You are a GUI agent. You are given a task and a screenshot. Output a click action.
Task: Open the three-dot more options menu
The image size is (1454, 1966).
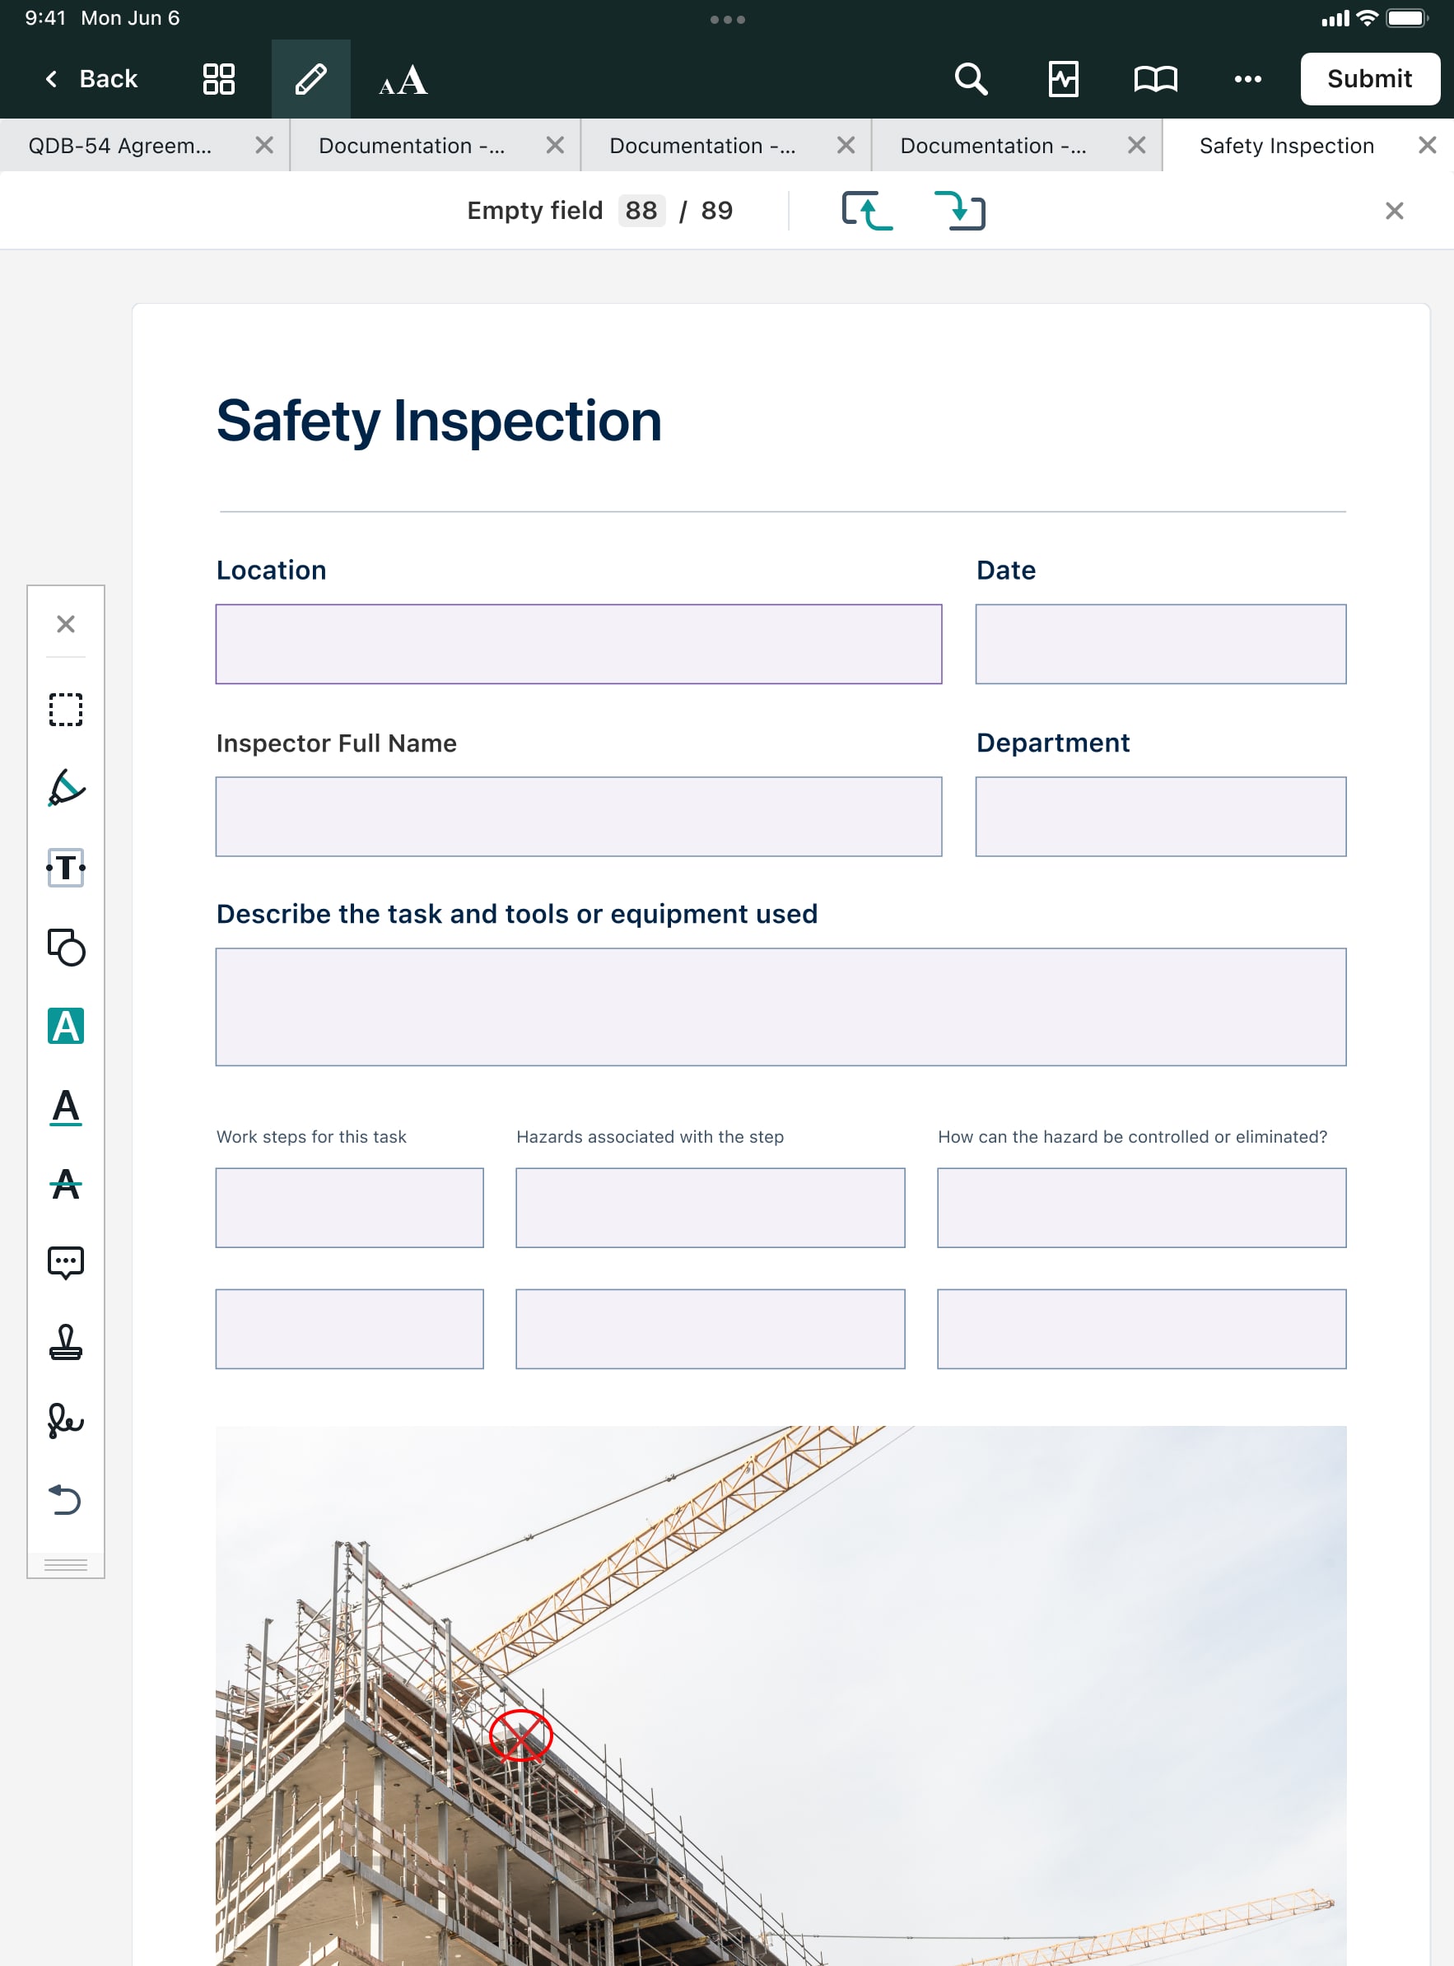(x=1247, y=79)
